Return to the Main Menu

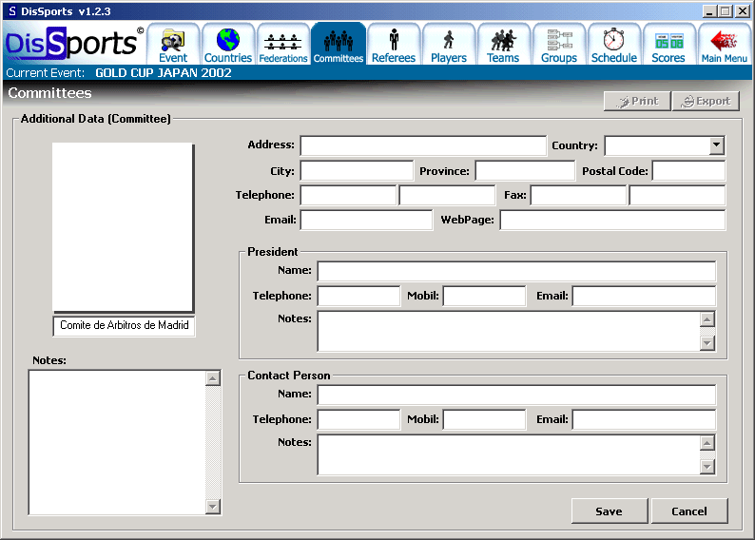point(724,45)
